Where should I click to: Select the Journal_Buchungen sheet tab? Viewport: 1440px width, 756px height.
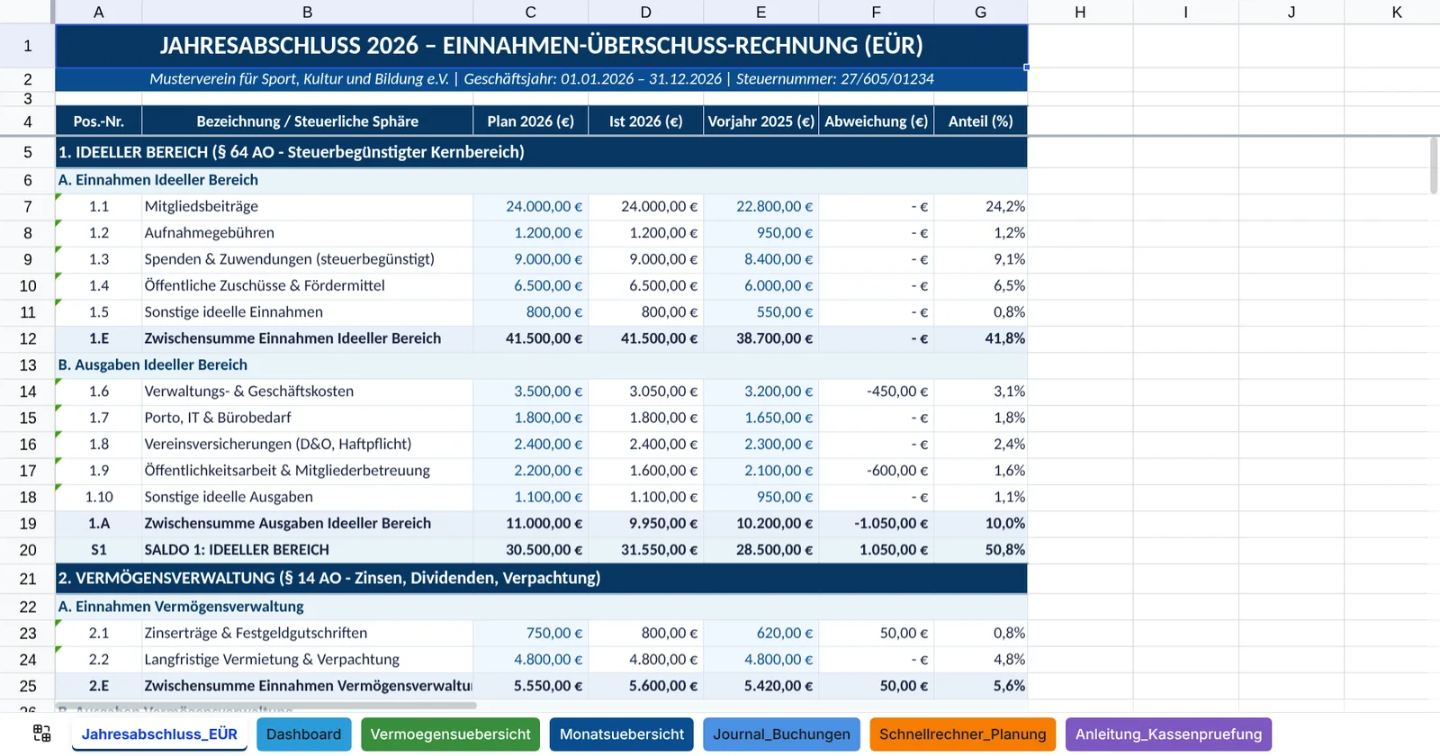(x=781, y=734)
